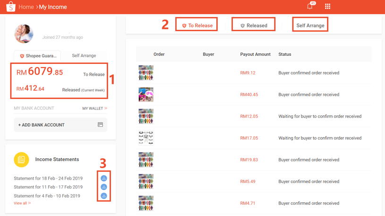The width and height of the screenshot is (385, 216).
Task: Open the apps grid menu icon
Action: pos(327,7)
